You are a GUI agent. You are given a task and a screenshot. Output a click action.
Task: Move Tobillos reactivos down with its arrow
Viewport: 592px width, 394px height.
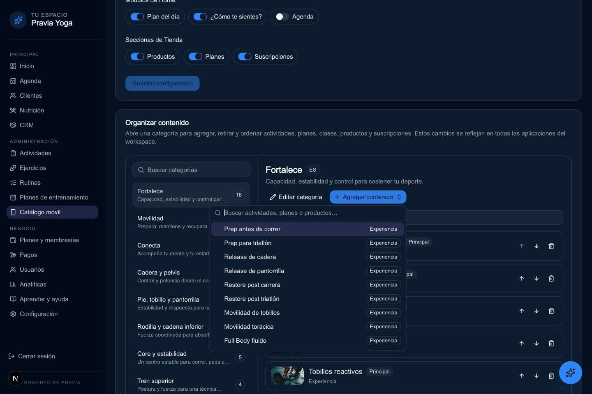[536, 376]
